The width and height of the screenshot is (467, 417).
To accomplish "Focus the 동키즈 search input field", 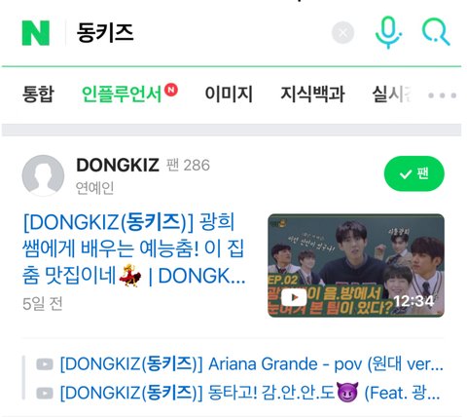I will point(198,33).
